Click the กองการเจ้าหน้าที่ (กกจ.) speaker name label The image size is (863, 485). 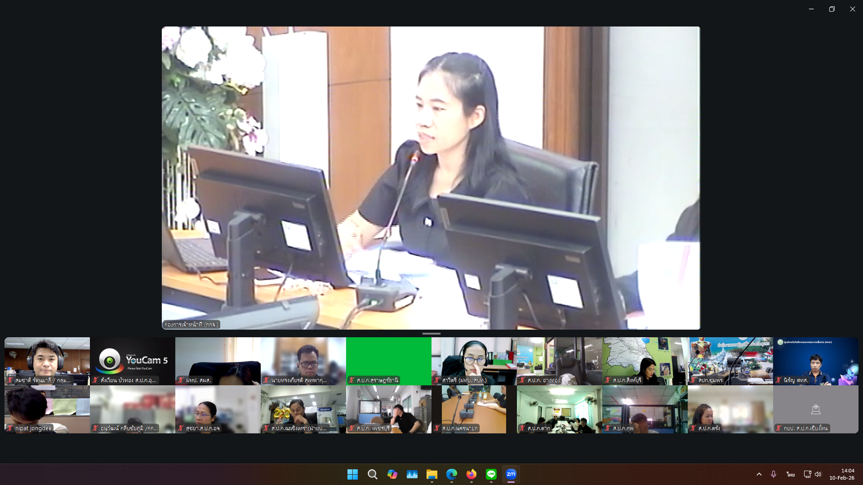pos(191,324)
